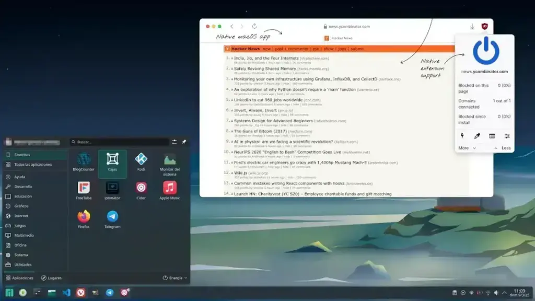Image resolution: width=535 pixels, height=301 pixels.
Task: Select the Hacker News browser tab
Action: (339, 38)
